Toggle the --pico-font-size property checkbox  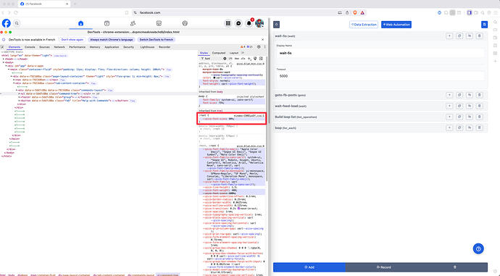tap(201, 119)
